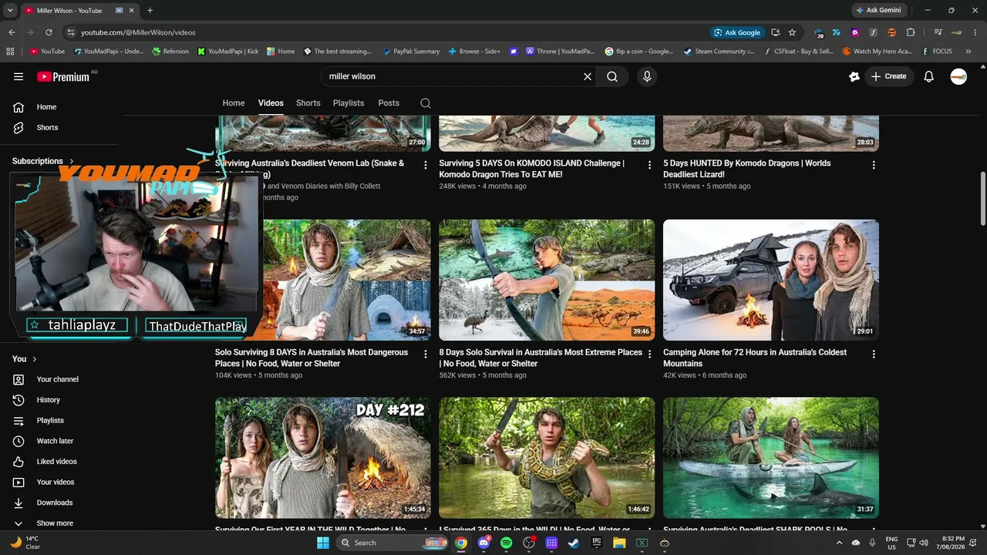Open the 'DAY #212' video thumbnail

point(323,458)
